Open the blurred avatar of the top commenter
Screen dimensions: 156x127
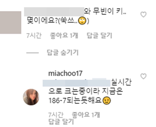click(x=10, y=22)
